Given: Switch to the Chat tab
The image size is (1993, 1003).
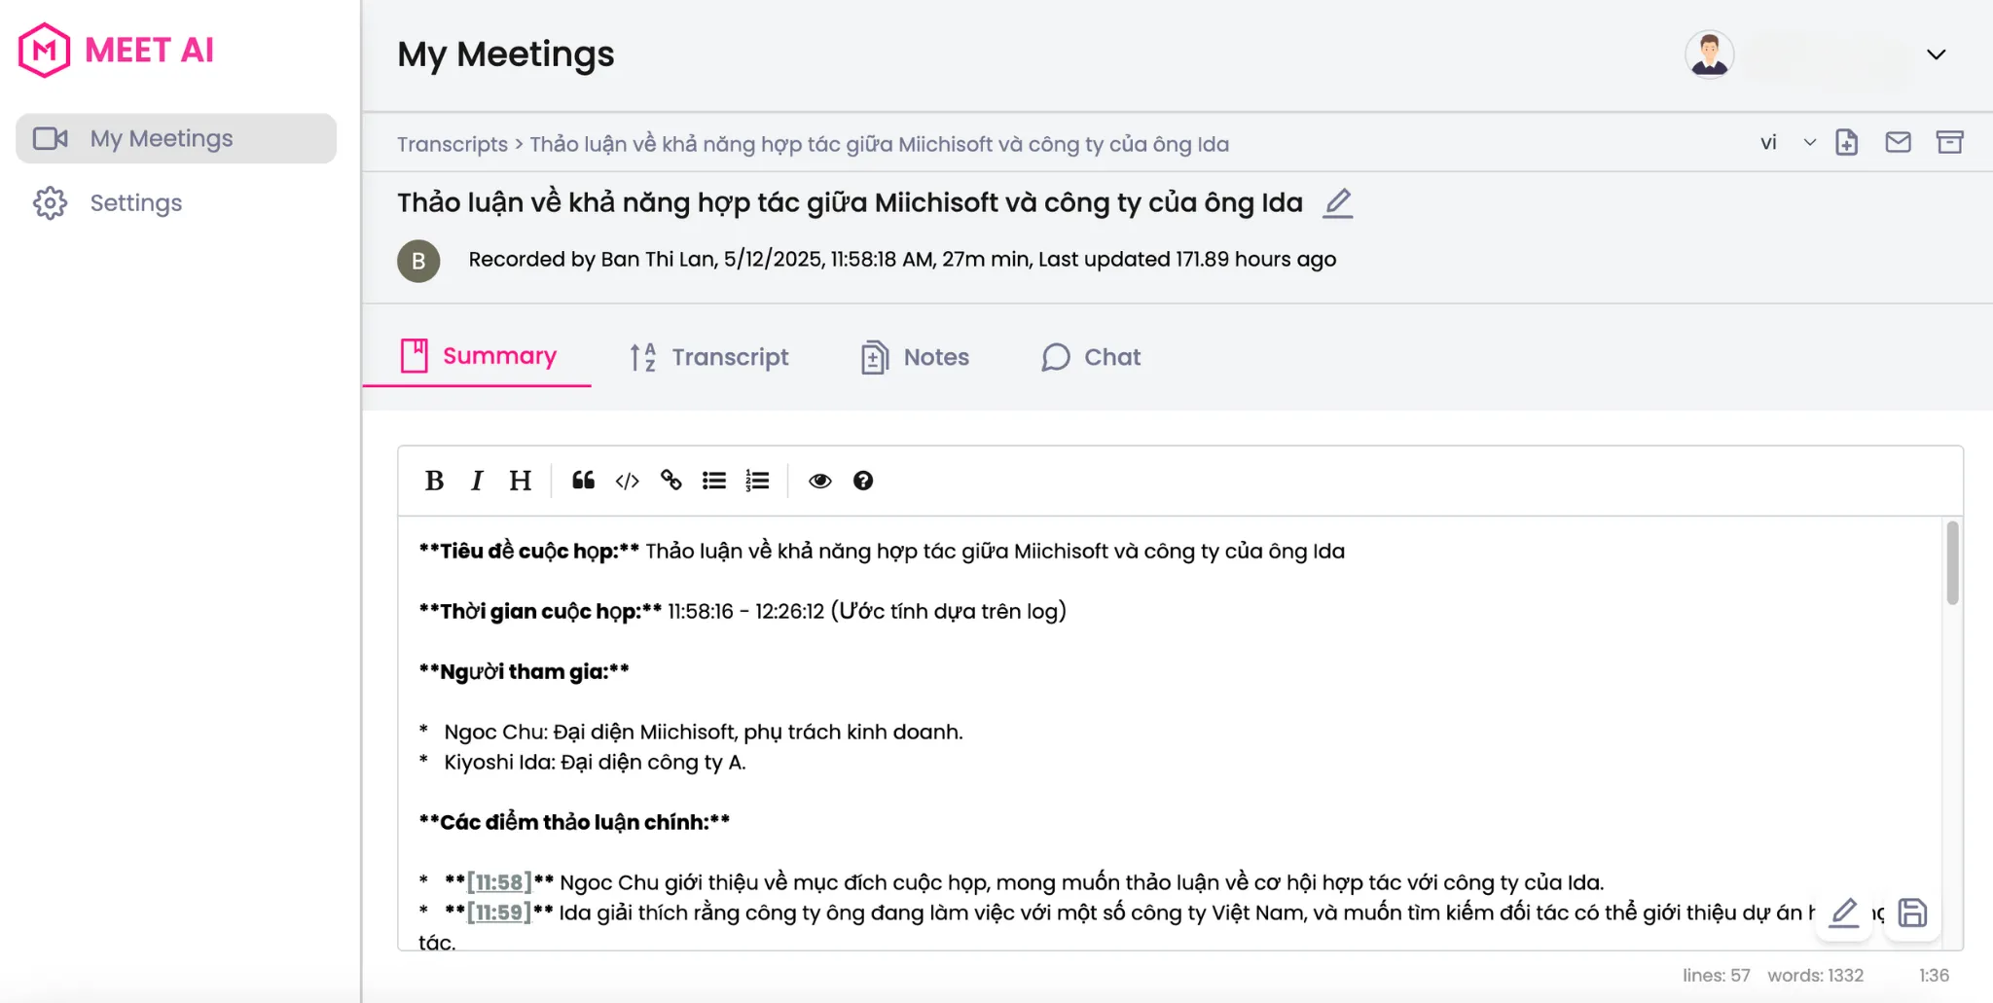Looking at the screenshot, I should click(1090, 357).
